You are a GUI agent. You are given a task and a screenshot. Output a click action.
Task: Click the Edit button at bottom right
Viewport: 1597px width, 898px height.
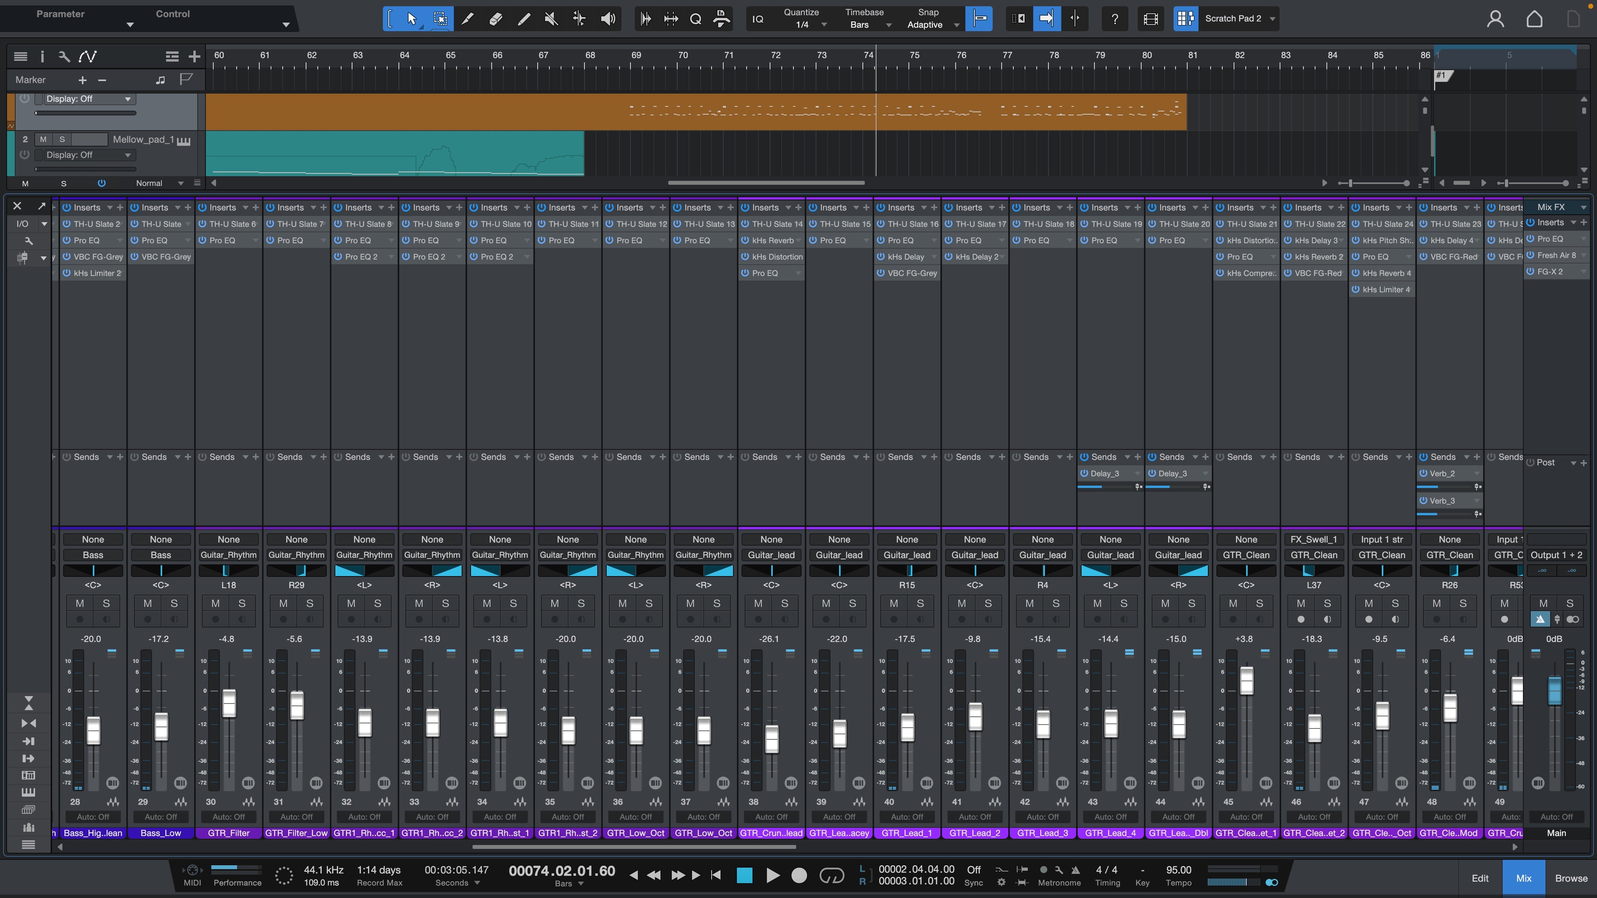(1480, 878)
